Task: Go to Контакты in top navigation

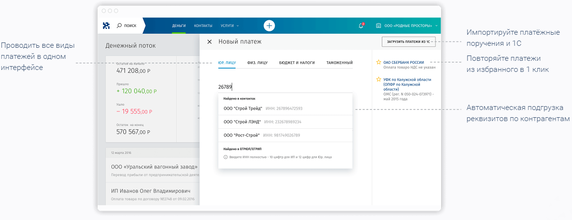Action: [203, 26]
